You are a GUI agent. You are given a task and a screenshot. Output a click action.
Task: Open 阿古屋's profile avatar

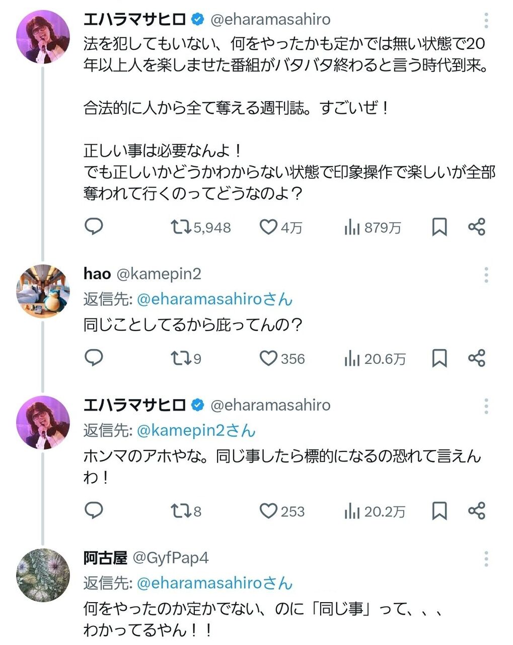43,574
